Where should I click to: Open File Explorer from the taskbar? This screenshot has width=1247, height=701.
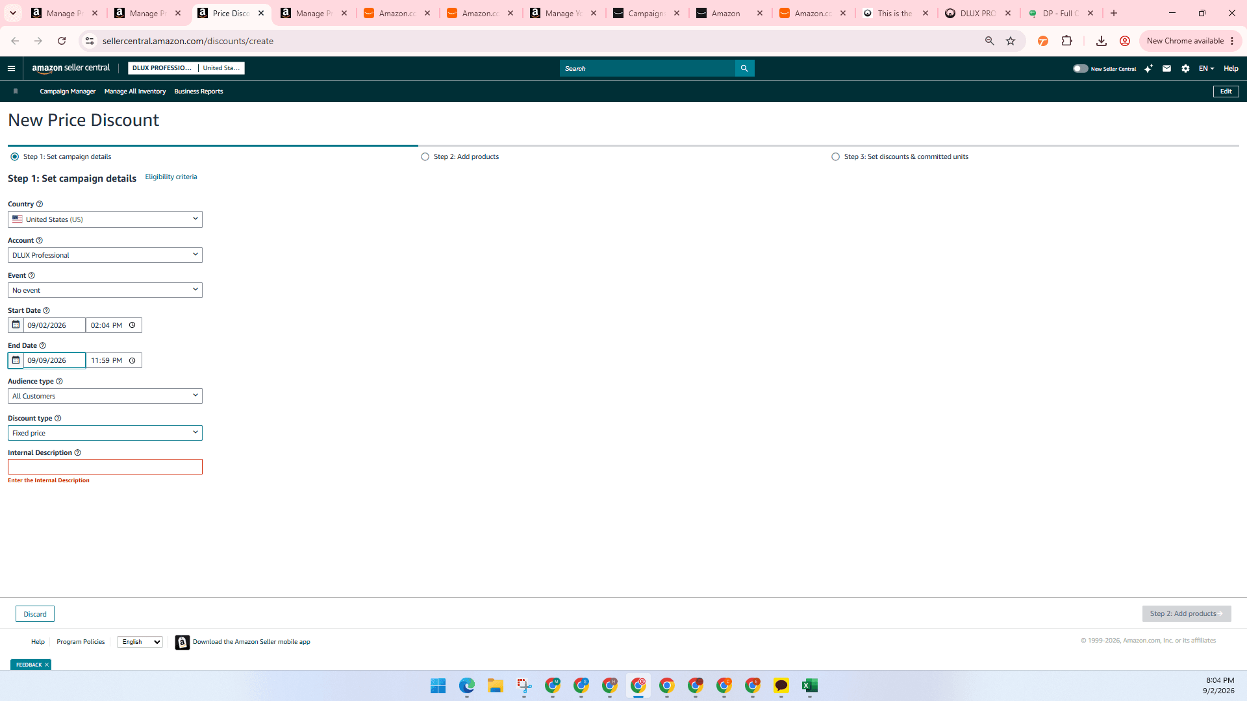[496, 685]
